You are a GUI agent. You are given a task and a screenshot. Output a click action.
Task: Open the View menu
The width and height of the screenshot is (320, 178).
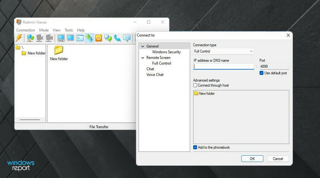(x=57, y=30)
